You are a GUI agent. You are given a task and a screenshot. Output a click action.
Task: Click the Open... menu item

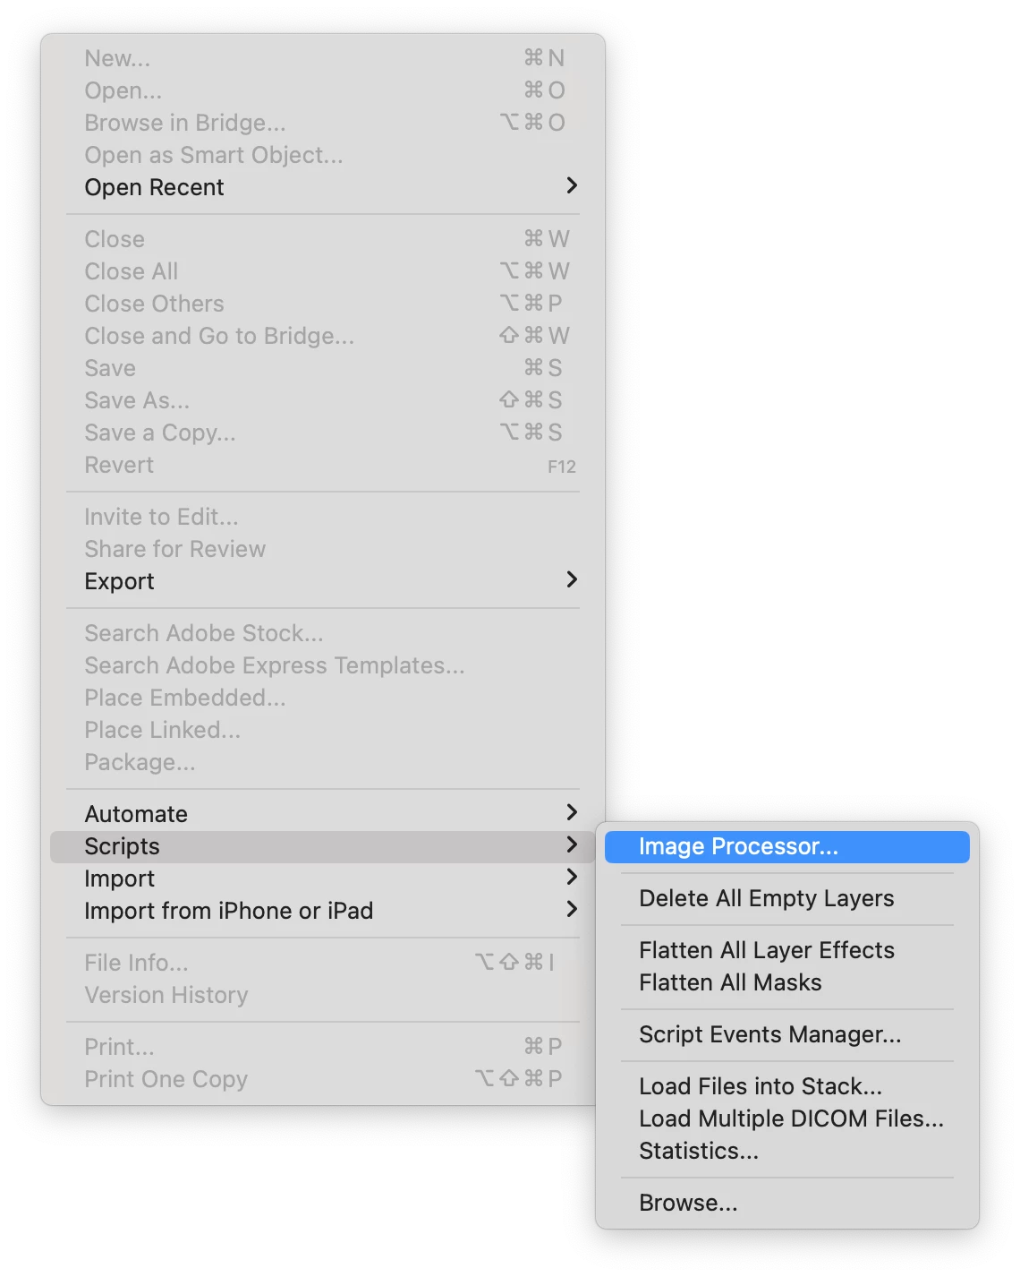[x=323, y=90]
